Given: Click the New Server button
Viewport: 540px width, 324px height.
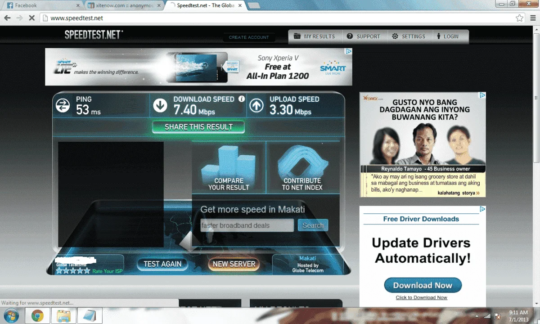Looking at the screenshot, I should [x=234, y=264].
